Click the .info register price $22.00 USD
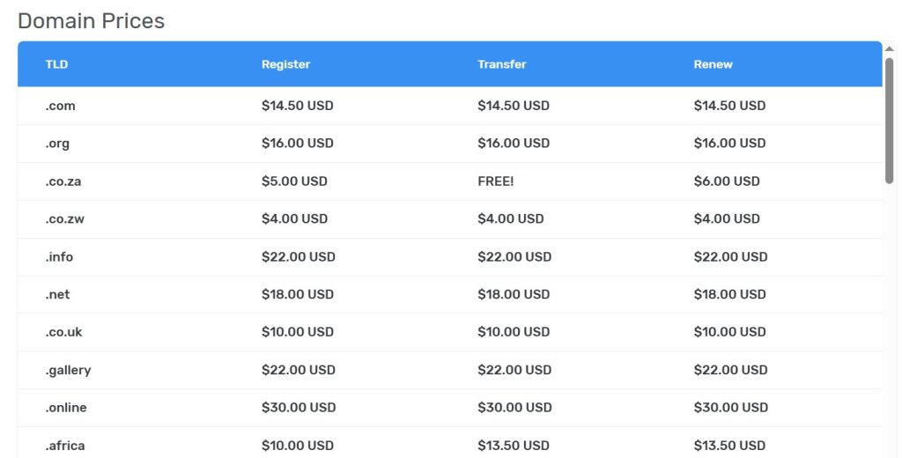The width and height of the screenshot is (902, 458). [x=298, y=257]
